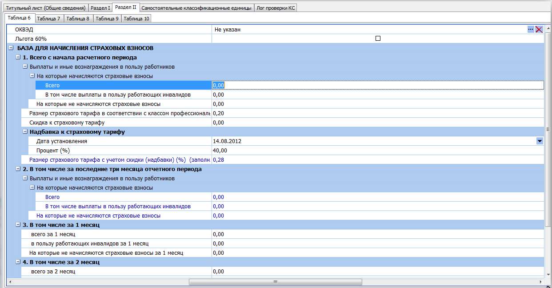Screen dimensions: 552x288
Task: Open Самостоятельные классификационные единицы tab
Action: 196,8
